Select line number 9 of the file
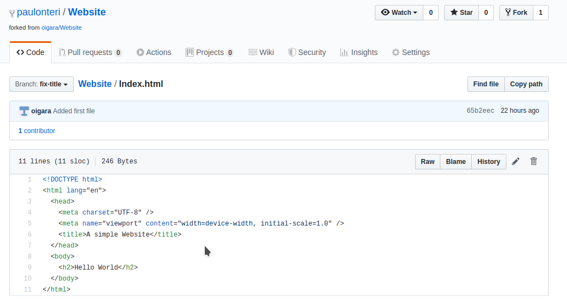Viewport: 567px width, 302px height. (30, 267)
